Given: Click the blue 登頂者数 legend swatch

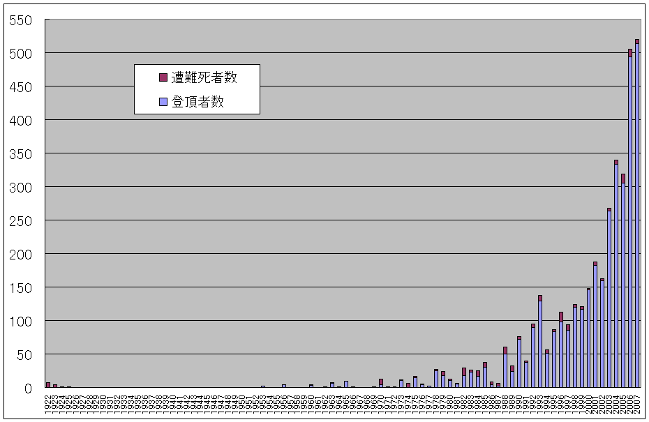Looking at the screenshot, I should pyautogui.click(x=163, y=102).
